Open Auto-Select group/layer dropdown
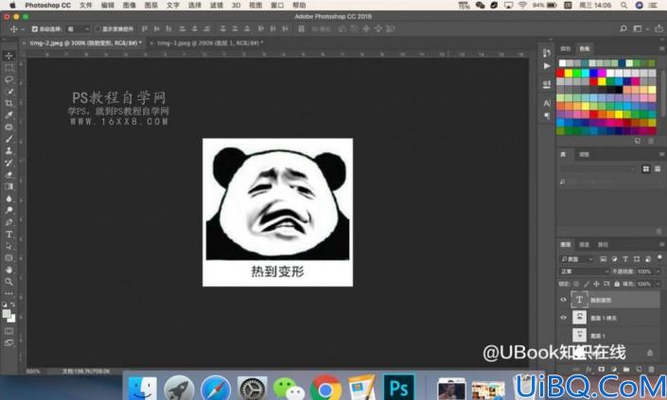The width and height of the screenshot is (667, 400). point(79,29)
